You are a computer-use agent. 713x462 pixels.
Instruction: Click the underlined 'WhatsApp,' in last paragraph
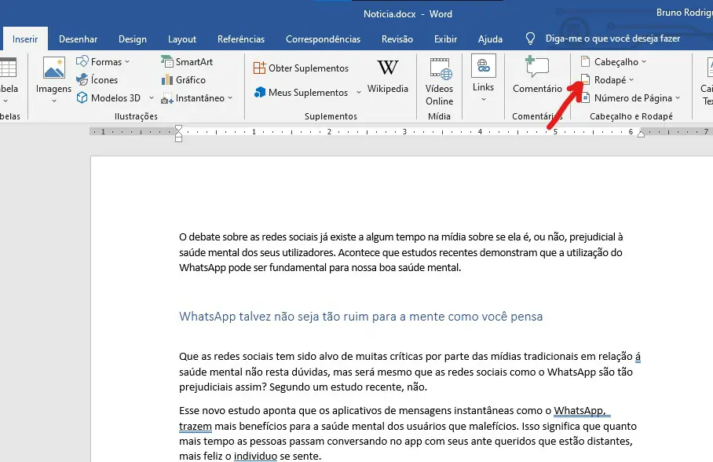pos(580,411)
